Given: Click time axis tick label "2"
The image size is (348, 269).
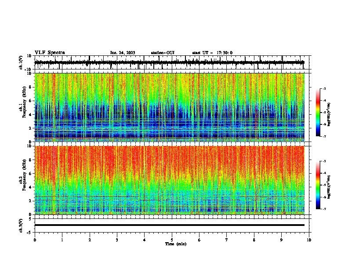Looking at the screenshot, I should point(90,240).
